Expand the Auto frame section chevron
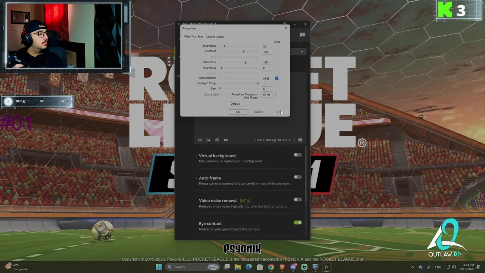The image size is (485, 273). click(197, 178)
